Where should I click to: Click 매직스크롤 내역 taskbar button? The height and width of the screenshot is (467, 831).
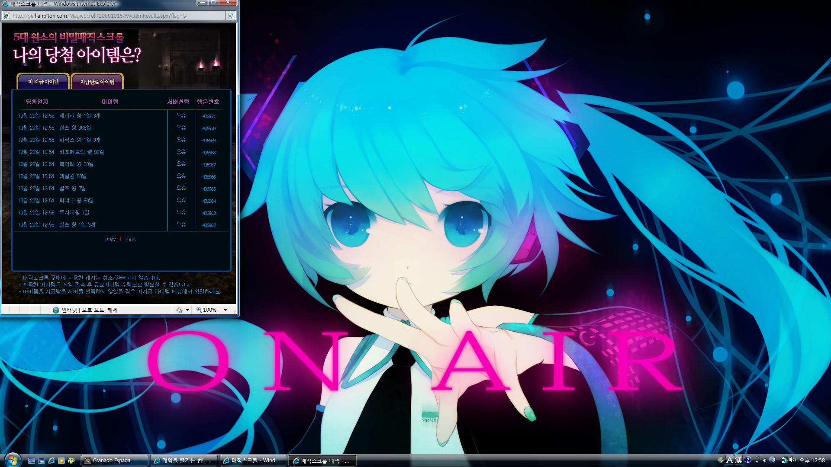coord(323,461)
